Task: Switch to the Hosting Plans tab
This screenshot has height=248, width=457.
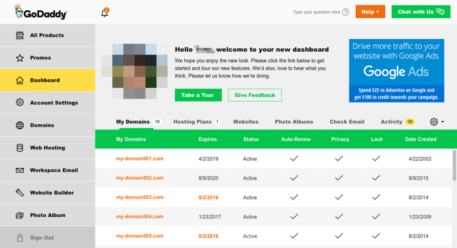Action: [x=196, y=122]
